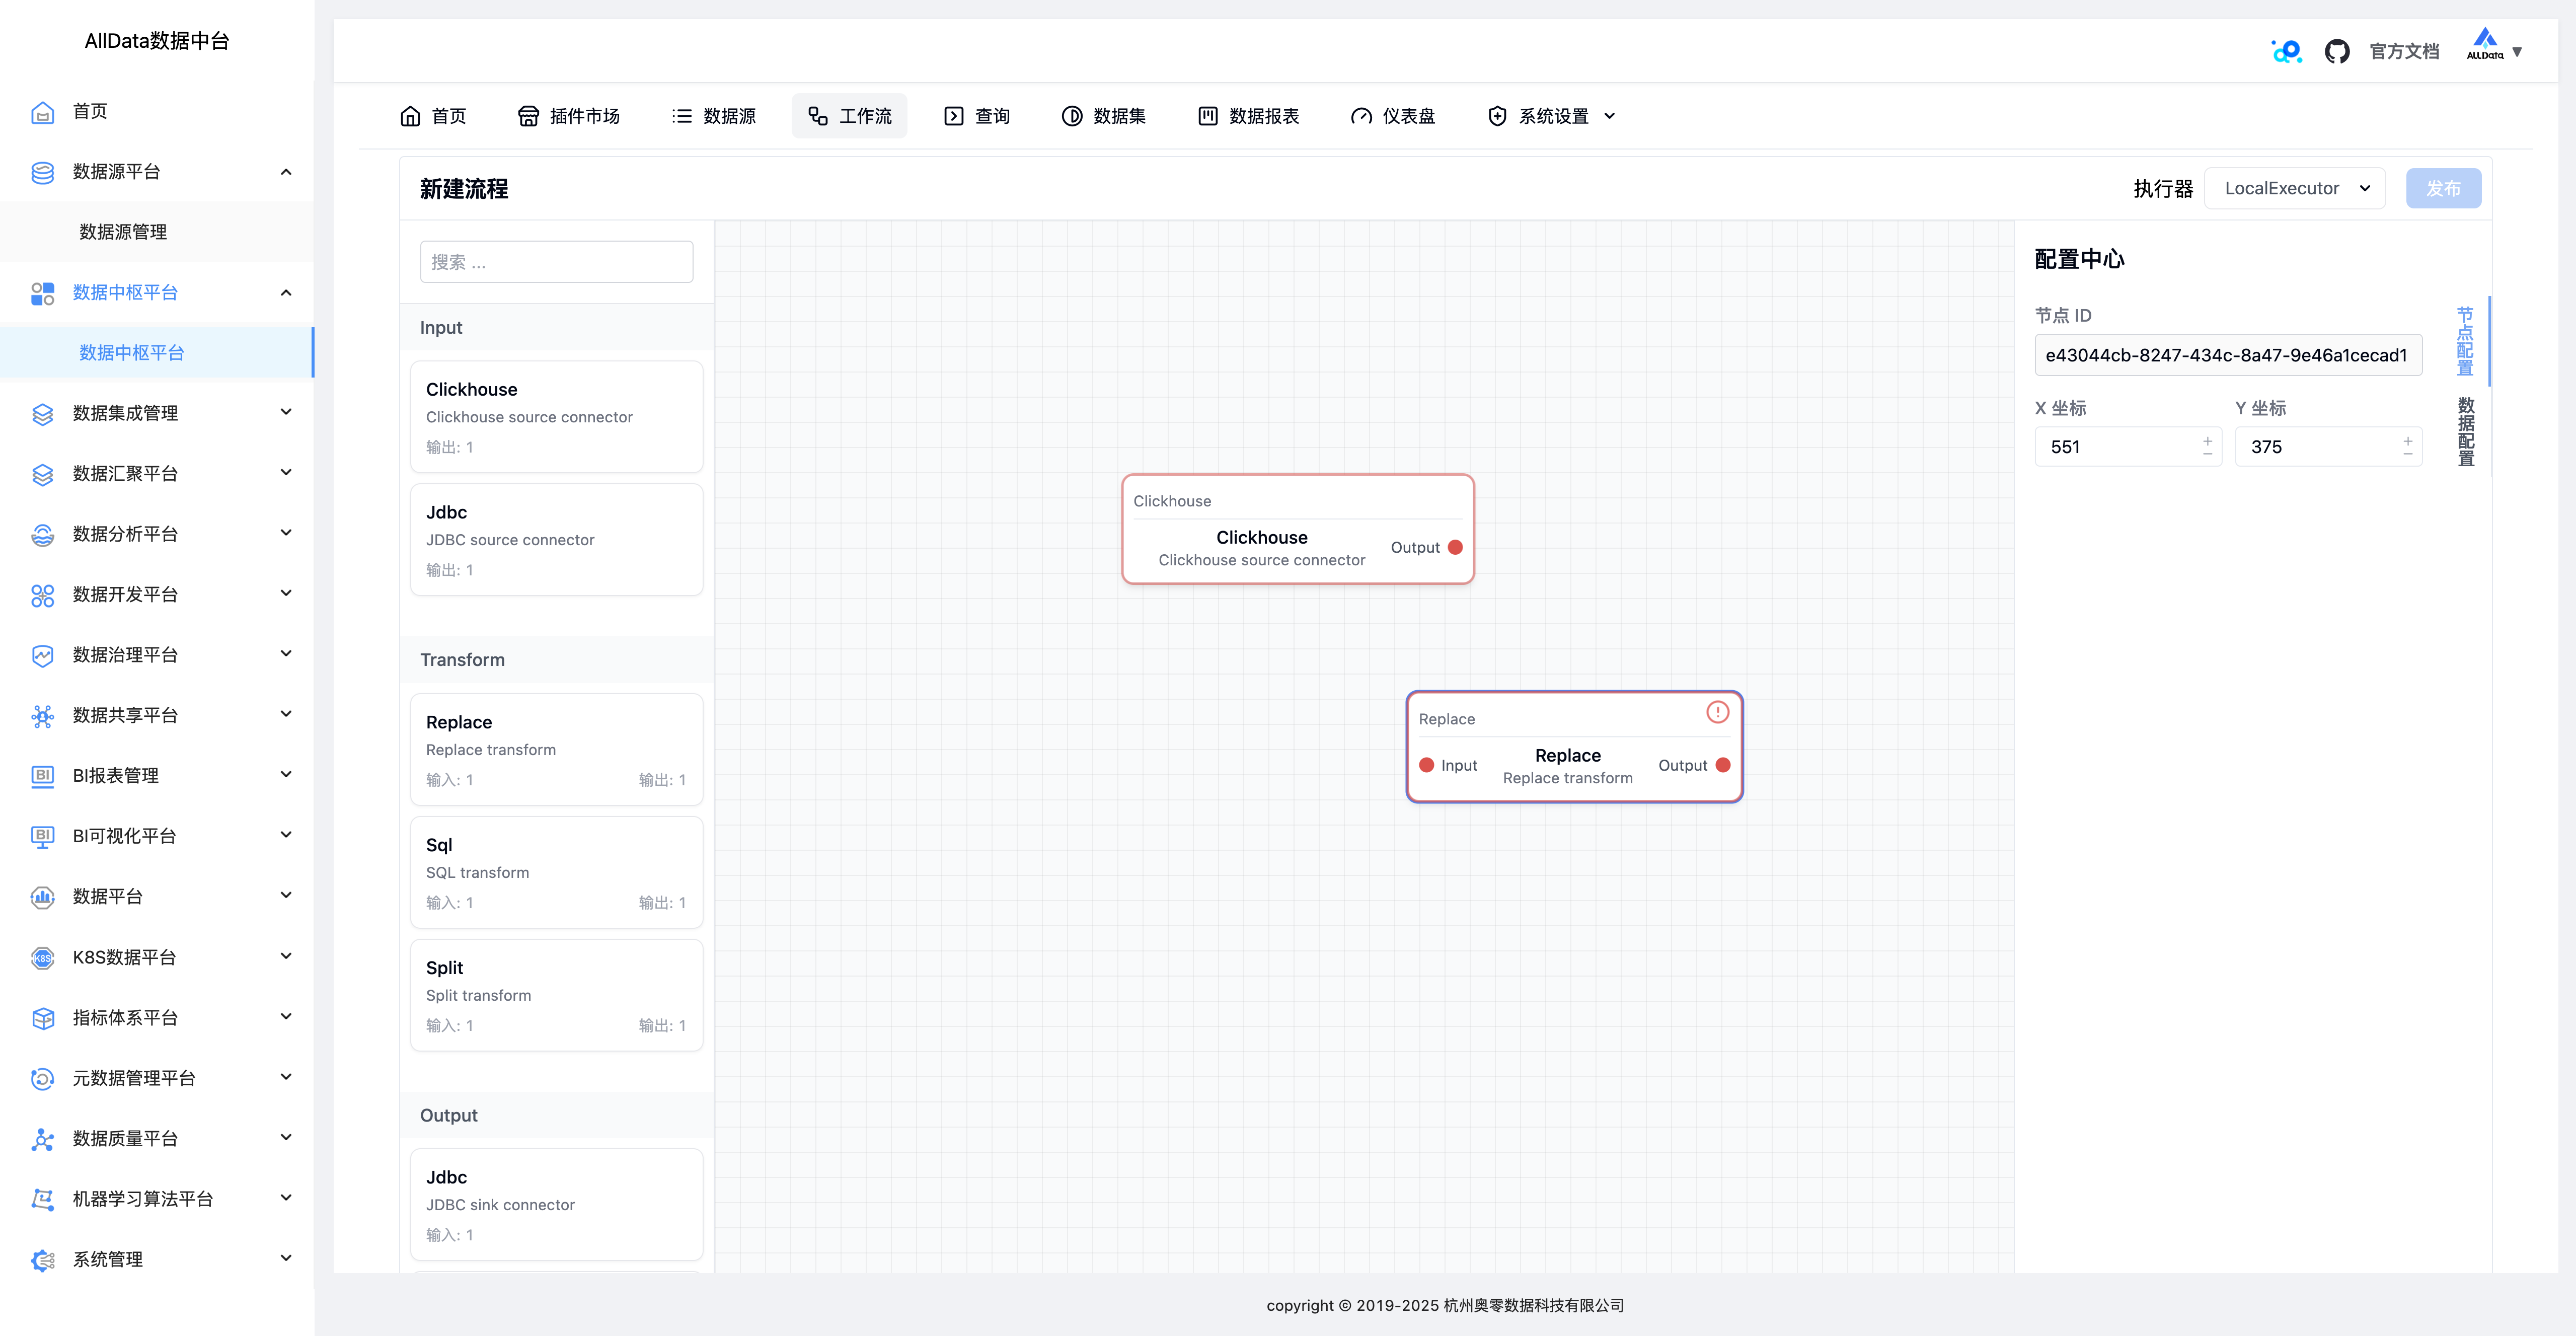
Task: Expand 系统管理 chevron
Action: pos(286,1258)
